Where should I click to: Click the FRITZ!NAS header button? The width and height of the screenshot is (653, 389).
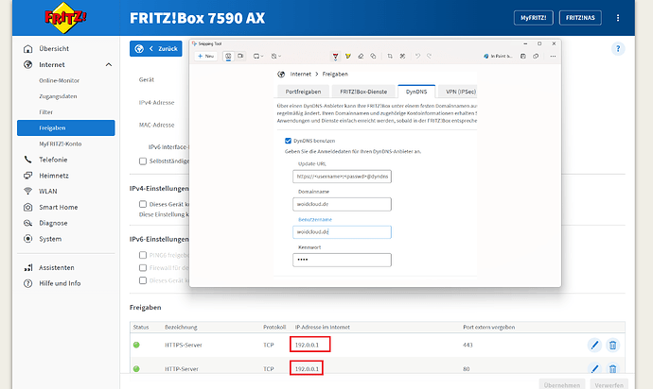point(580,18)
